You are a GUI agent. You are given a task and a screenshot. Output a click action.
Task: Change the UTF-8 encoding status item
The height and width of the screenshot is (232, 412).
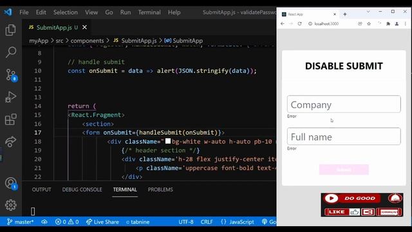(186, 222)
